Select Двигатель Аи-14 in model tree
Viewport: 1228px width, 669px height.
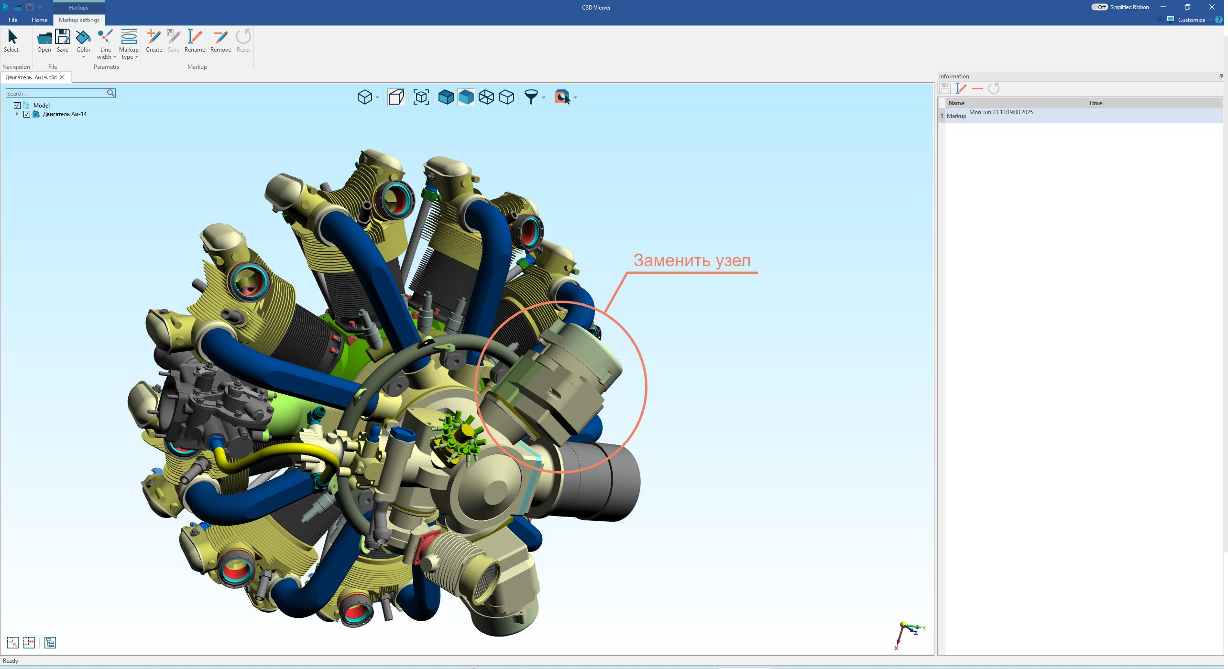[65, 114]
